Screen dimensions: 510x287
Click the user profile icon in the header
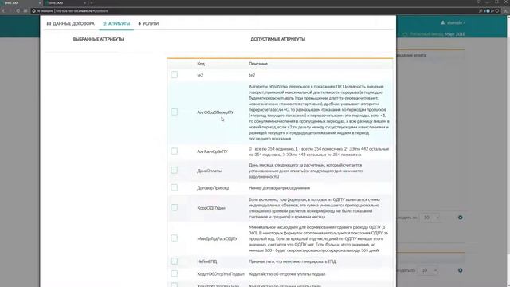click(x=443, y=23)
